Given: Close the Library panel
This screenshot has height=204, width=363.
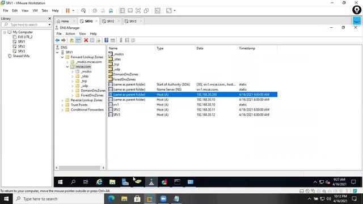Looking at the screenshot, I should pyautogui.click(x=49, y=19).
